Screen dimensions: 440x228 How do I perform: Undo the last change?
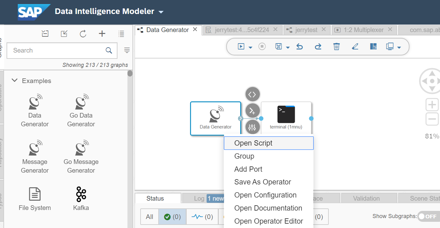299,47
